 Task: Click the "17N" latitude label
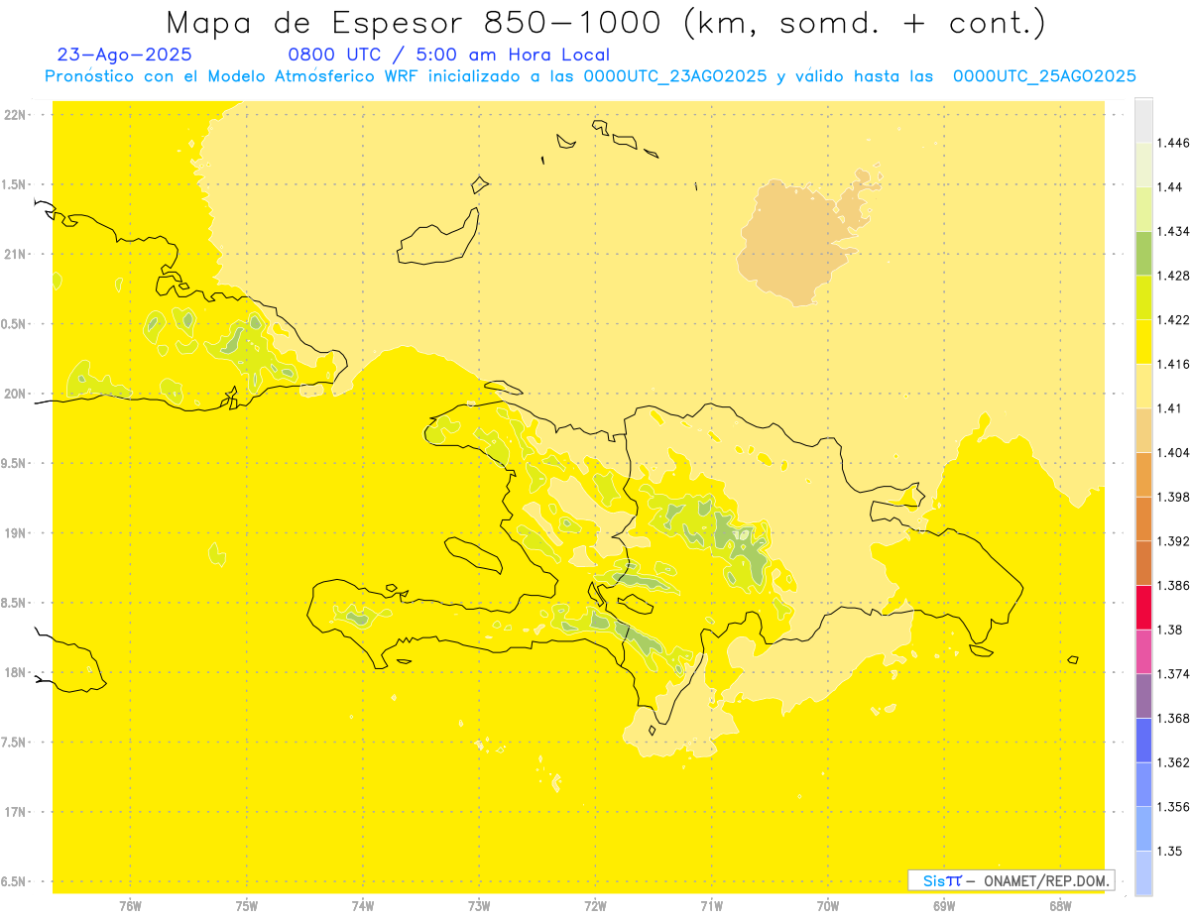[16, 812]
